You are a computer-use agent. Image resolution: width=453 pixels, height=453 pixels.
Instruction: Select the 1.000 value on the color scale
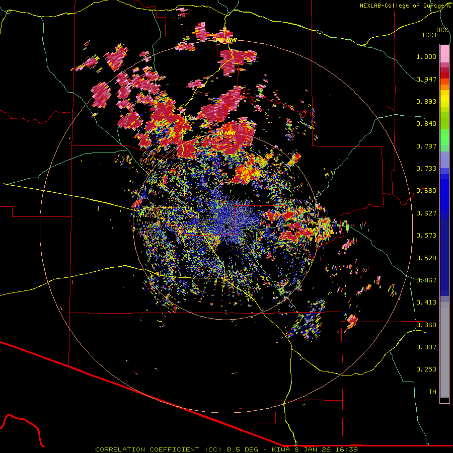[426, 56]
